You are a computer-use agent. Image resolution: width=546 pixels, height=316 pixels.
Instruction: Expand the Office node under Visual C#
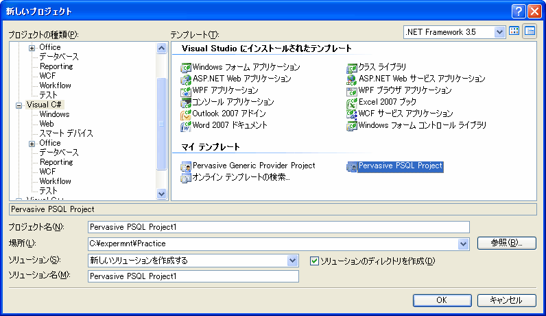[x=32, y=143]
